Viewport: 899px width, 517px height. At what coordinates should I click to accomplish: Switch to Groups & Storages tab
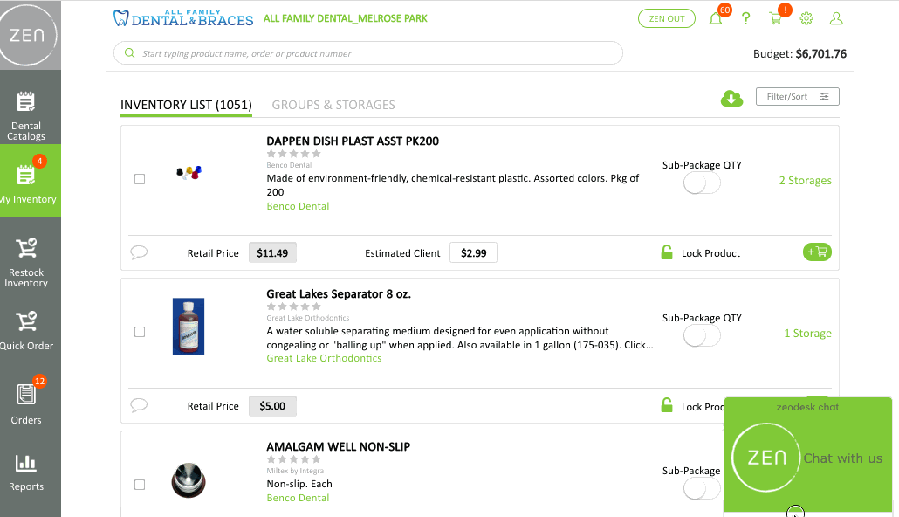(333, 105)
